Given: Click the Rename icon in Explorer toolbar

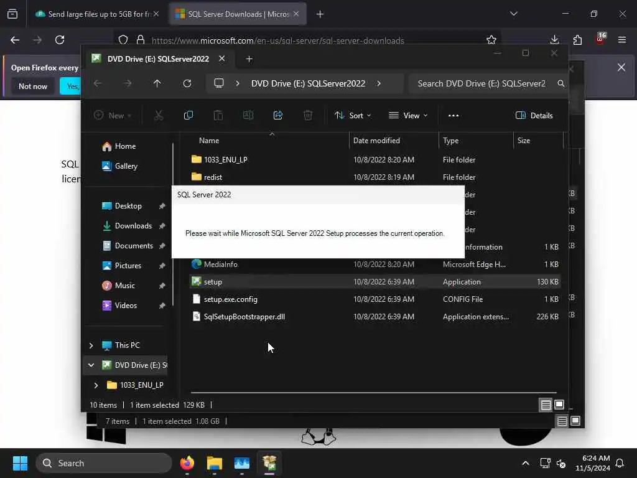Looking at the screenshot, I should (248, 115).
